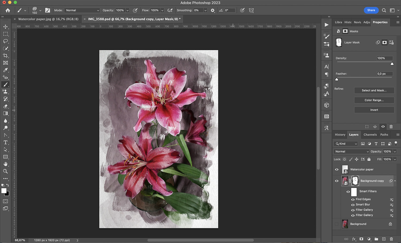Hide the Watercolor paper layer
Image resolution: width=401 pixels, height=243 pixels.
[x=337, y=169]
